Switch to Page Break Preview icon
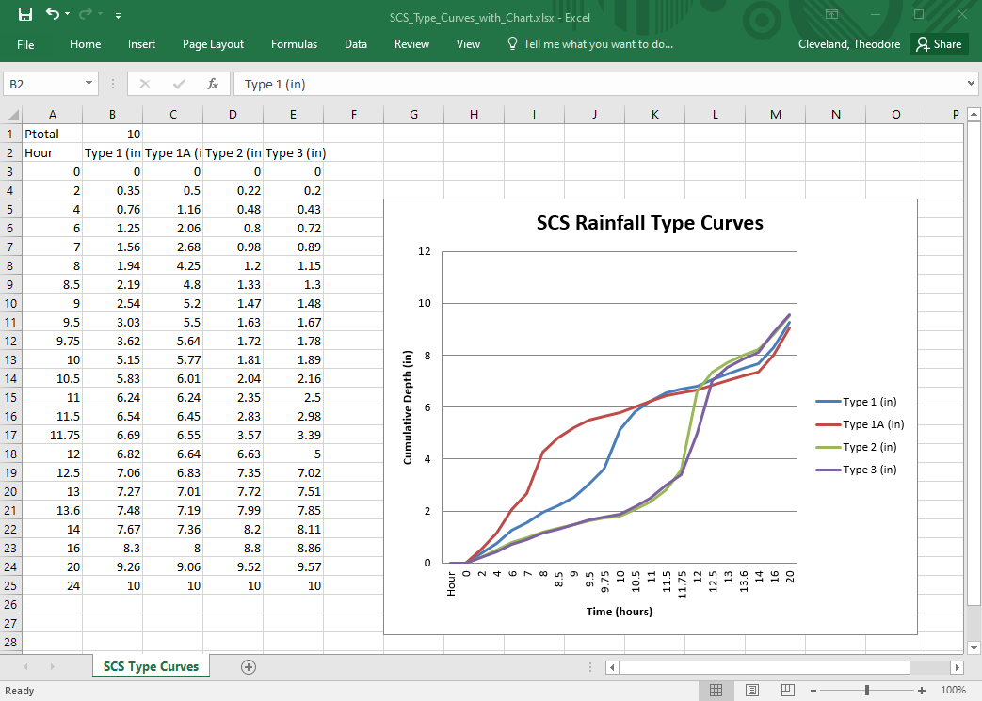This screenshot has width=982, height=701. (x=788, y=691)
